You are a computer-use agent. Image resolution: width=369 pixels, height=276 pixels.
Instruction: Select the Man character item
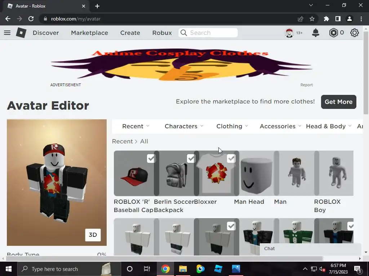pos(297,173)
